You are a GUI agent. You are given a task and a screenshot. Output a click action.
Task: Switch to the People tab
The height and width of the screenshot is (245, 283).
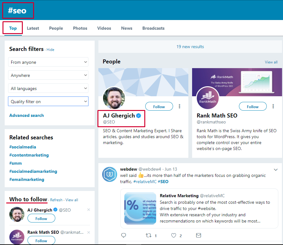pyautogui.click(x=56, y=28)
